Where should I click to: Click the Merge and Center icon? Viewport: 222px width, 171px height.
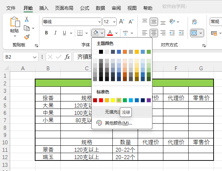pos(194,33)
